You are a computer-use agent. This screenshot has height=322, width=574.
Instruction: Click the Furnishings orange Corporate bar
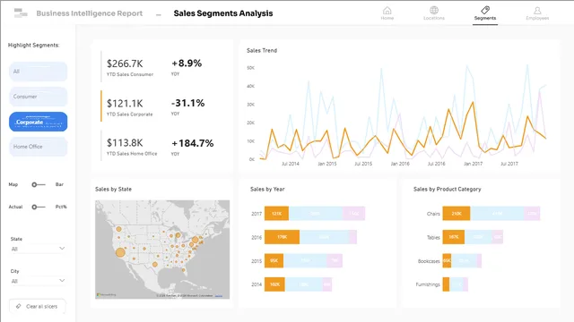(x=446, y=284)
